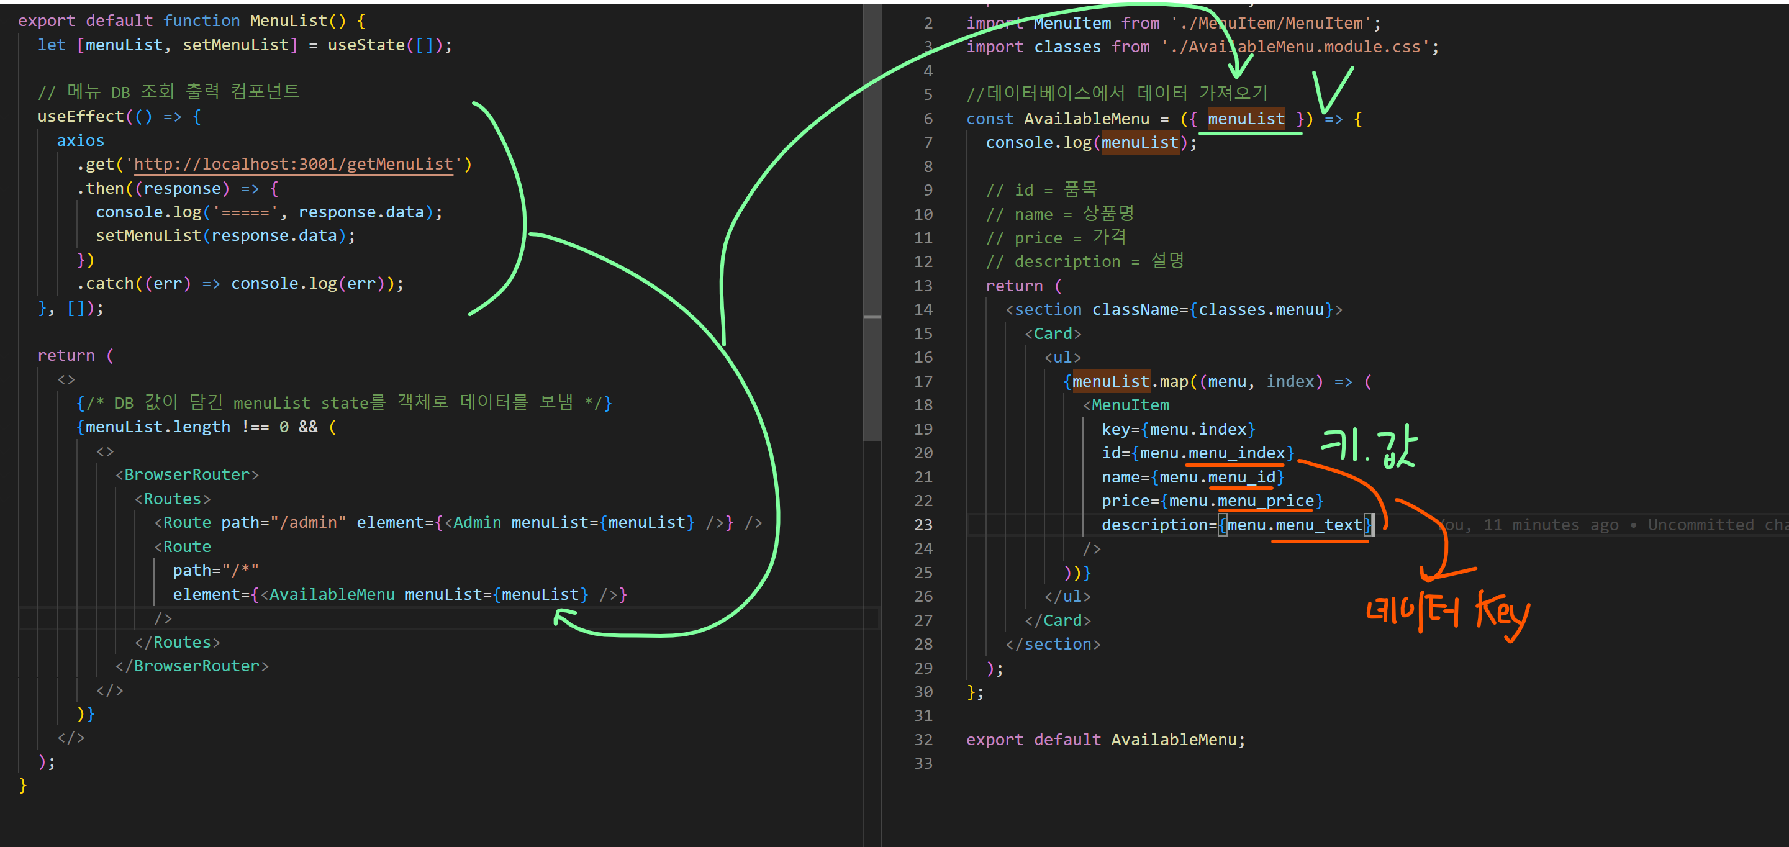This screenshot has height=847, width=1789.
Task: Click the './MenuItem/MenuItem' import path
Action: pos(1271,23)
